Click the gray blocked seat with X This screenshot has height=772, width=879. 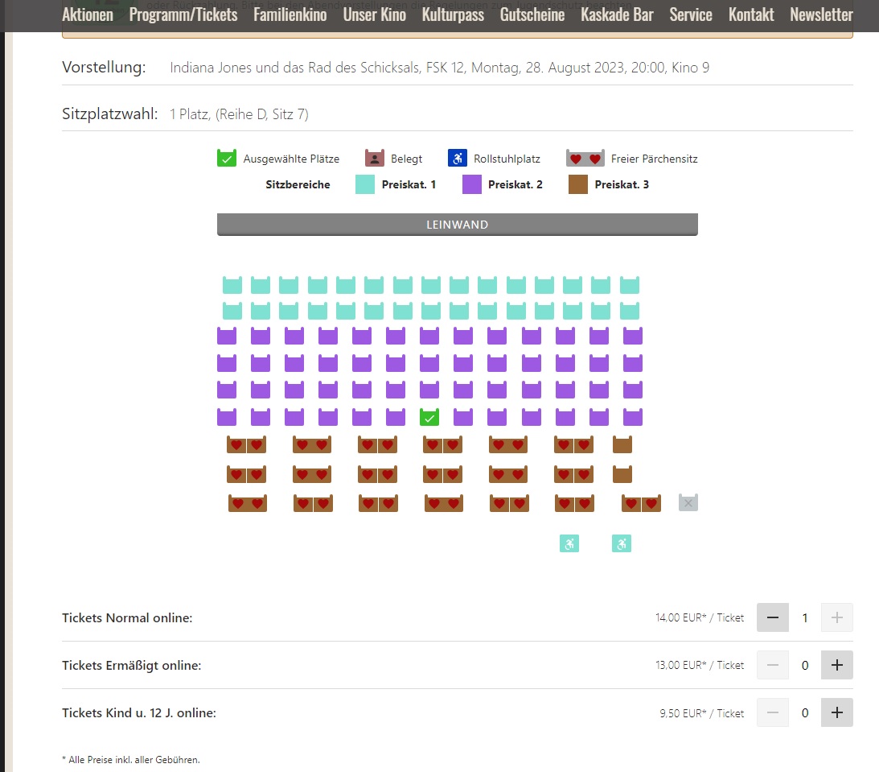688,503
